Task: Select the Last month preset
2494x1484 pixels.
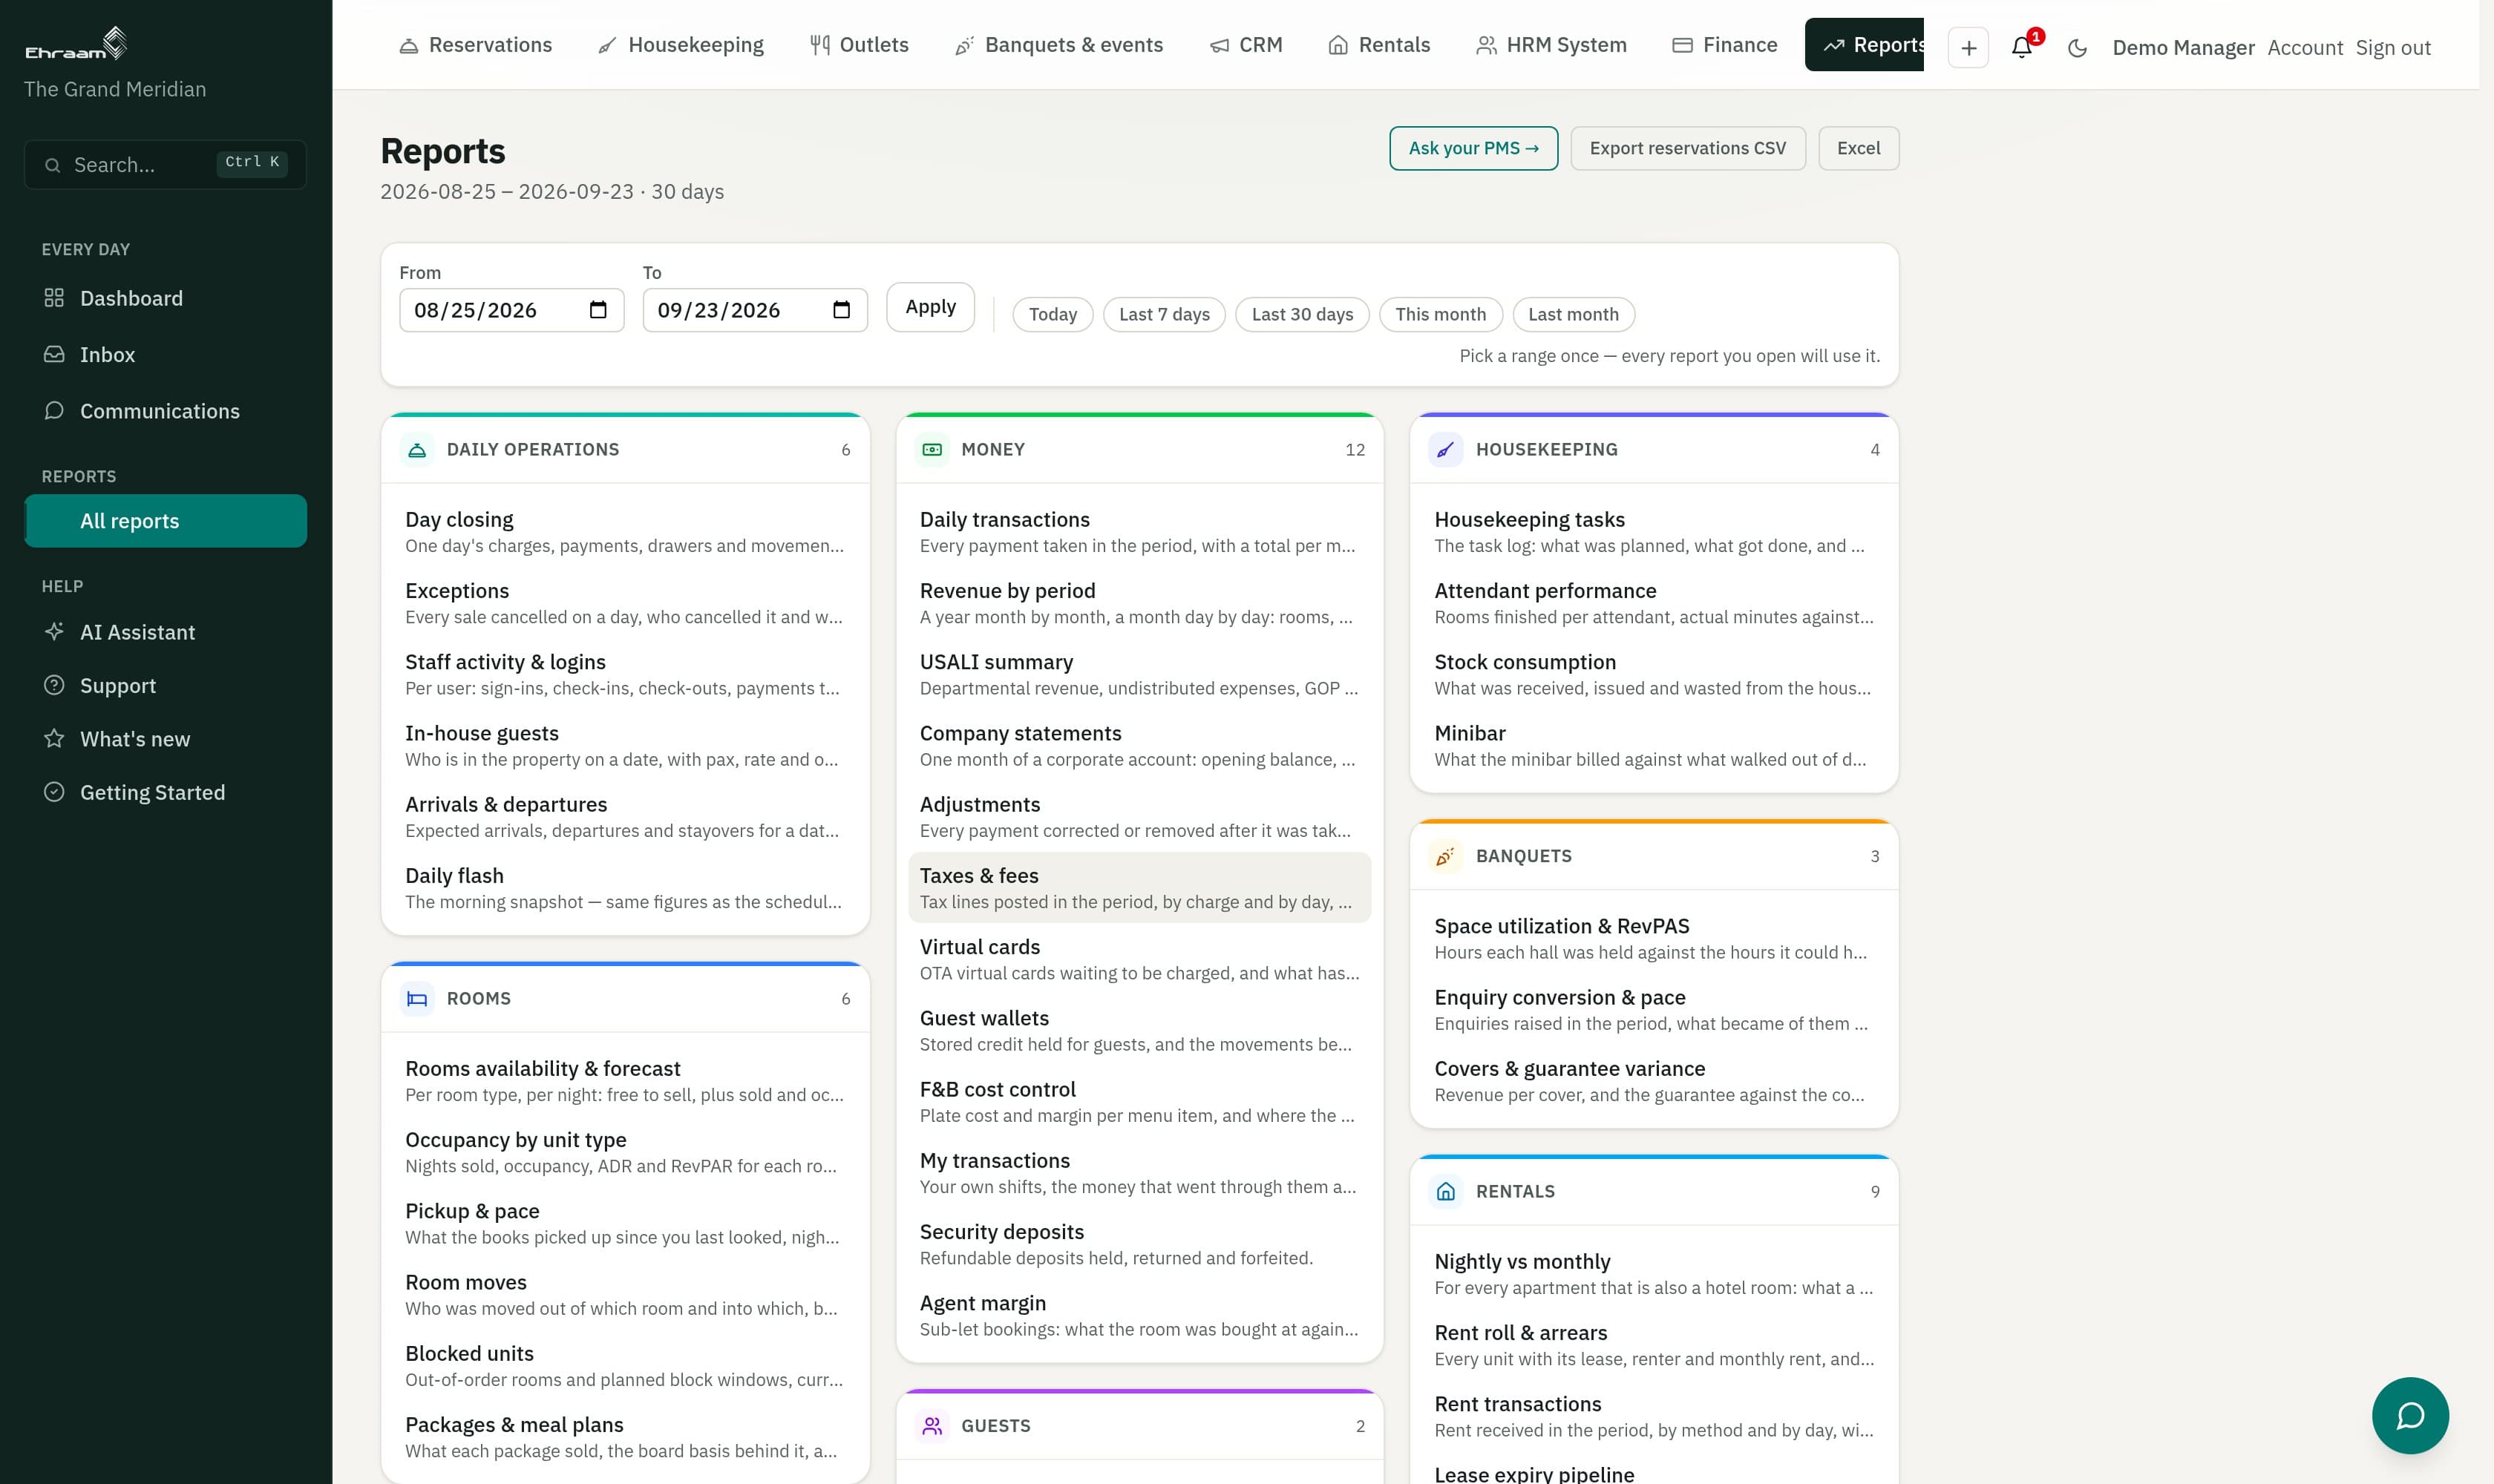Action: point(1573,314)
